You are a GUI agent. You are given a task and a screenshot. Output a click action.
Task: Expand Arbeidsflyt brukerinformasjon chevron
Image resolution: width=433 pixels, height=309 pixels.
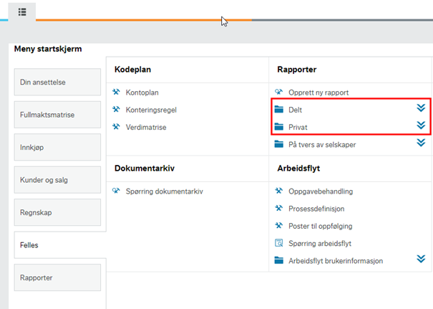(421, 259)
